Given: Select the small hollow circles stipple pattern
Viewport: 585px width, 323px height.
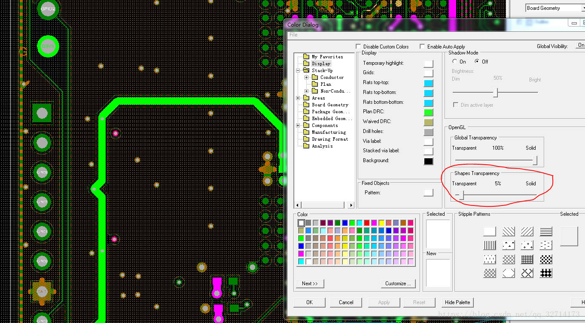Looking at the screenshot, I should 490,273.
